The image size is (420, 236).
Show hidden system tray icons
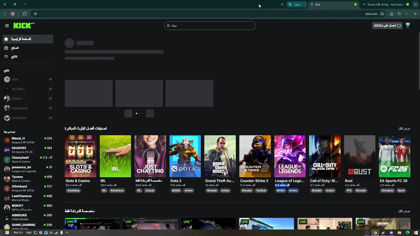click(67, 233)
